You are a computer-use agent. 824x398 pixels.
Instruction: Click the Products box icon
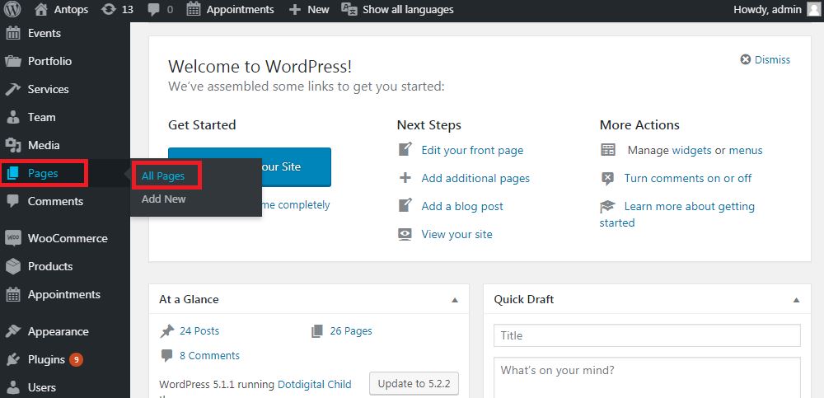13,266
